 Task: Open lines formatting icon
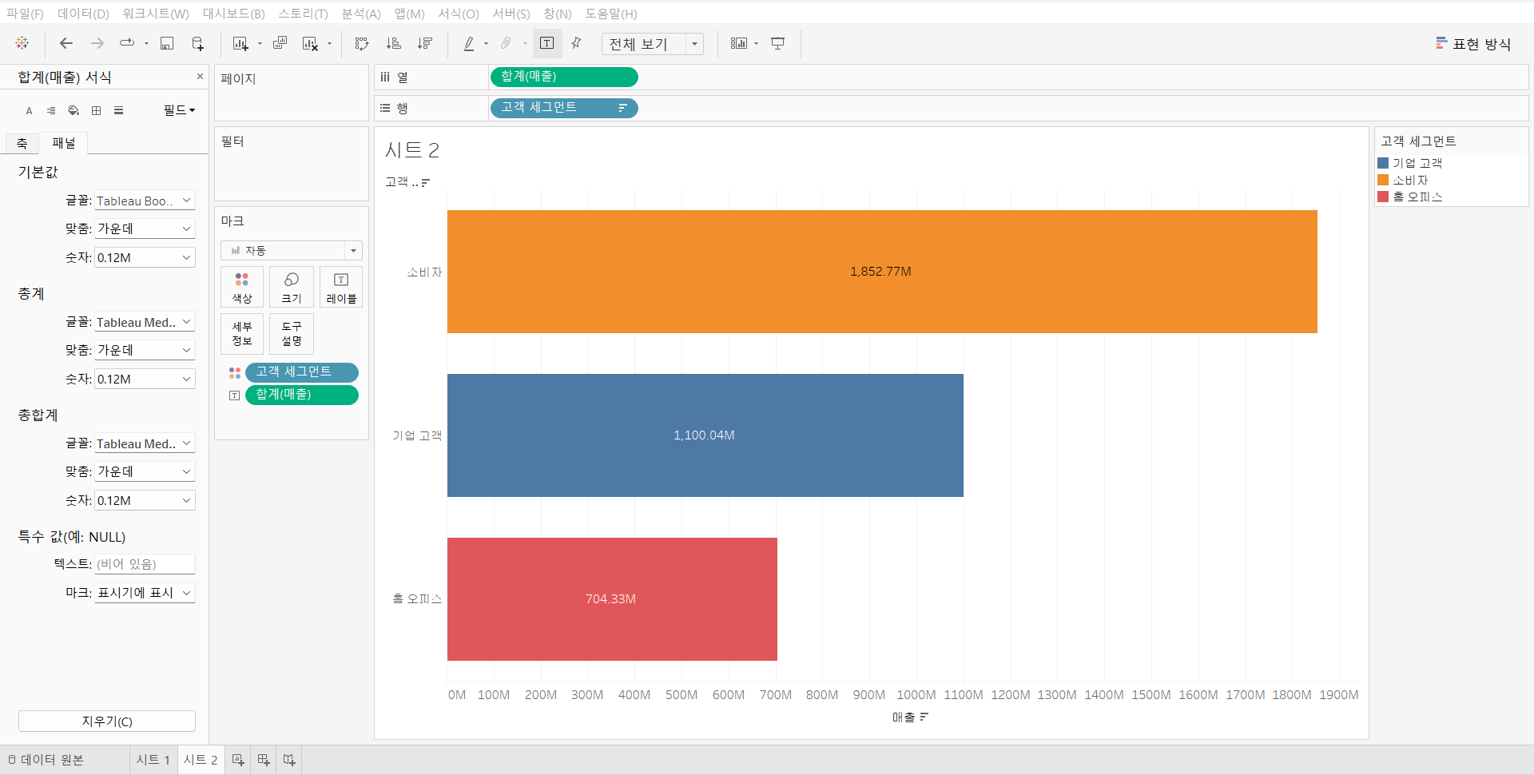[x=119, y=110]
